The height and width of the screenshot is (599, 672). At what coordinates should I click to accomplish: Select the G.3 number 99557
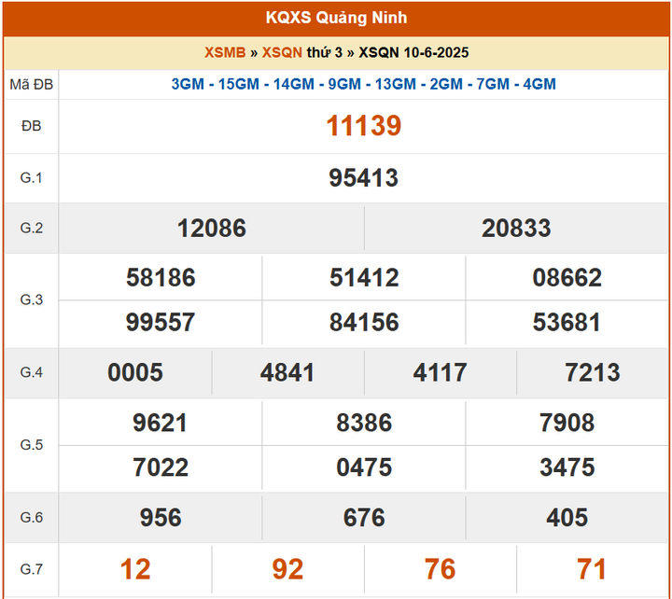pyautogui.click(x=161, y=322)
